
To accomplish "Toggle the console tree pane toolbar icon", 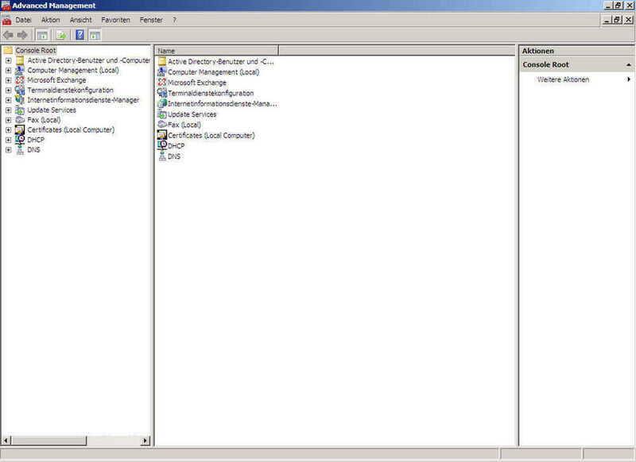I will pyautogui.click(x=42, y=35).
